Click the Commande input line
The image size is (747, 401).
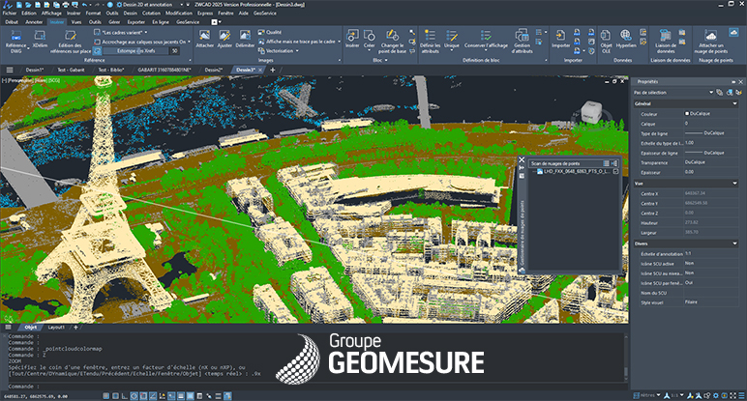coord(314,387)
